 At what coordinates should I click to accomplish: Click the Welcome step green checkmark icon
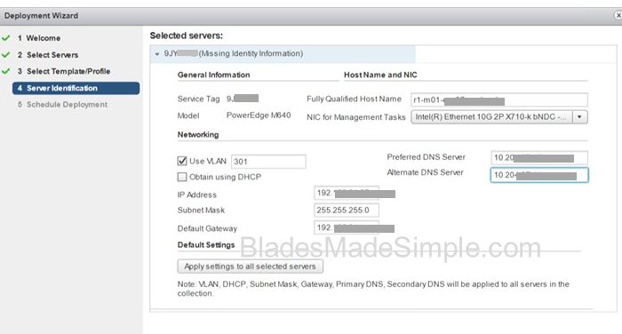click(x=6, y=38)
